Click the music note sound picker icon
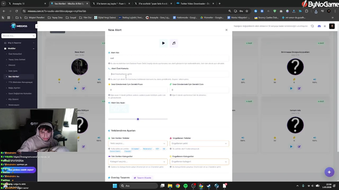This screenshot has width=339, height=190. tap(174, 43)
